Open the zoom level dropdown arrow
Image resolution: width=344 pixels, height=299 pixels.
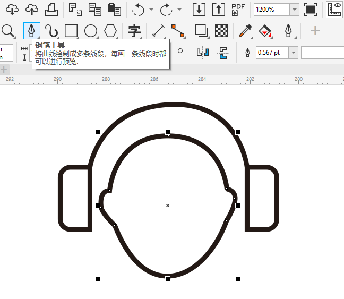295,10
